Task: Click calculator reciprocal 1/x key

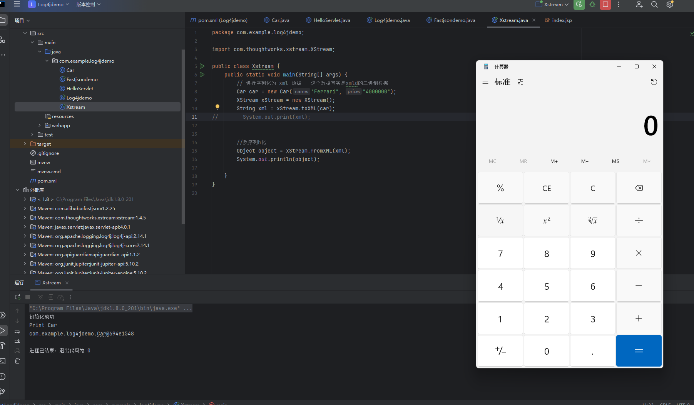Action: pyautogui.click(x=500, y=221)
